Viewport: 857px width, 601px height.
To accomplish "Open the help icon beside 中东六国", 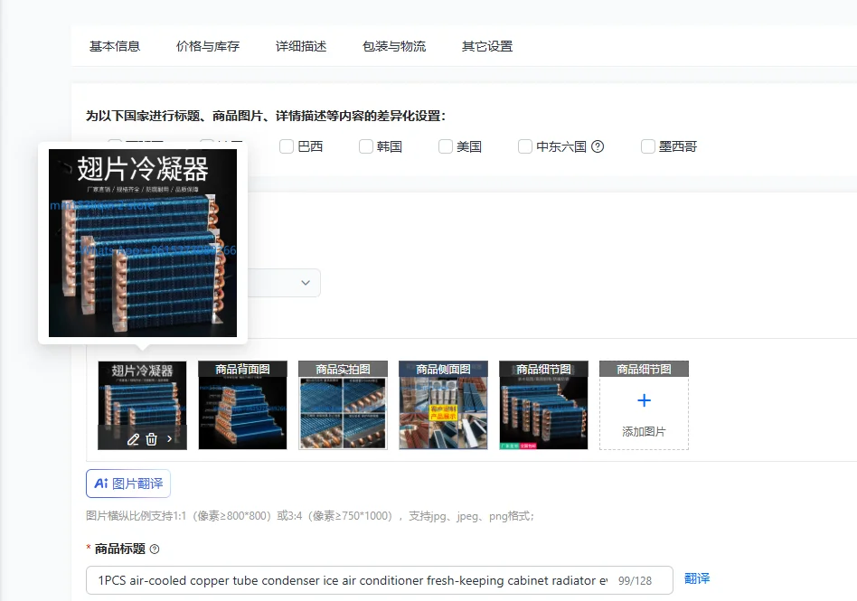I will 598,146.
